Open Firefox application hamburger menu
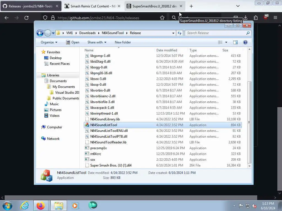 pos(275,18)
